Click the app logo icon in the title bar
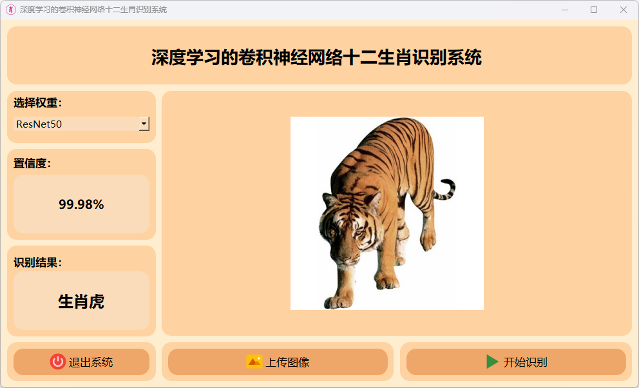 point(11,10)
